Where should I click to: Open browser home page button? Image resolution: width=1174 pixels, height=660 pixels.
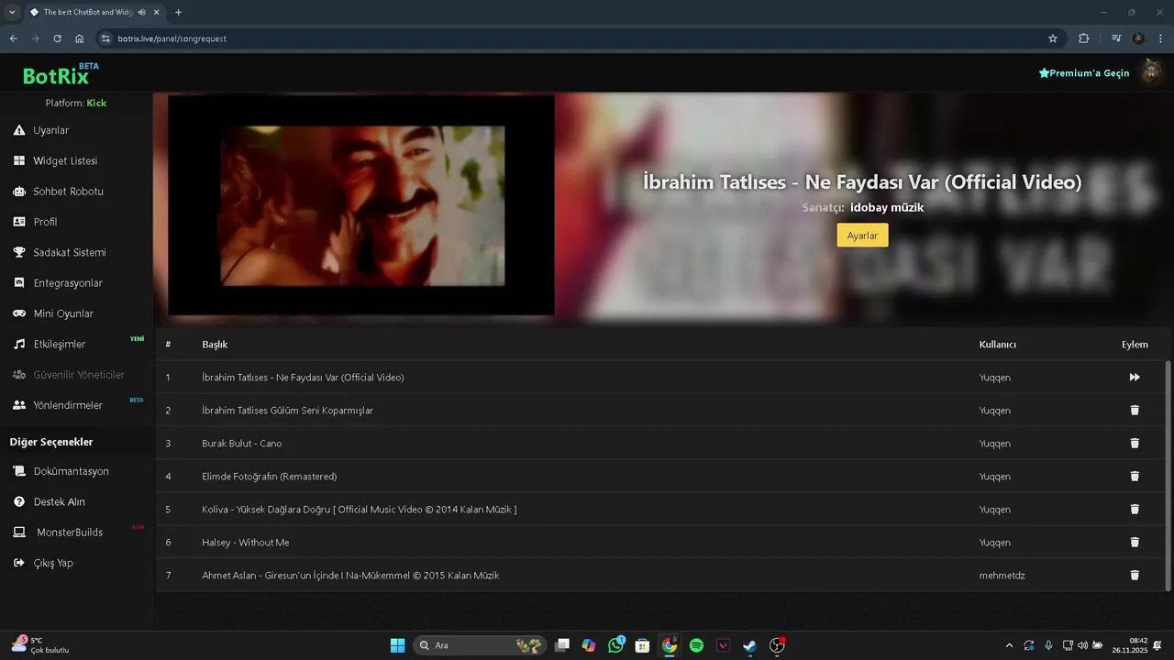point(80,38)
